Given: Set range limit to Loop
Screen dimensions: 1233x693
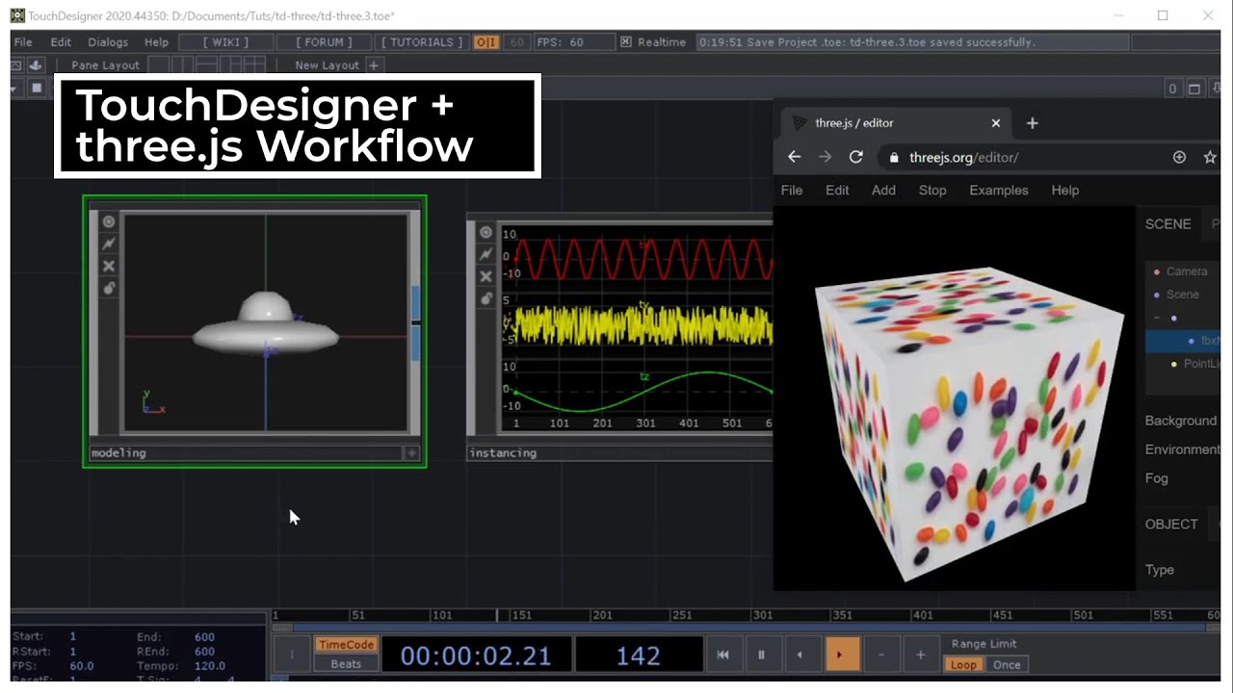Looking at the screenshot, I should tap(963, 664).
